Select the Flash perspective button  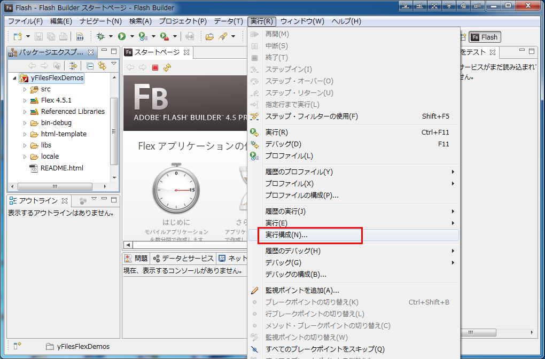[x=485, y=37]
